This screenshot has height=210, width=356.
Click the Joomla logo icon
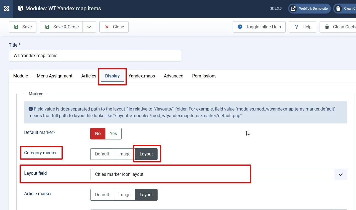click(x=7, y=9)
